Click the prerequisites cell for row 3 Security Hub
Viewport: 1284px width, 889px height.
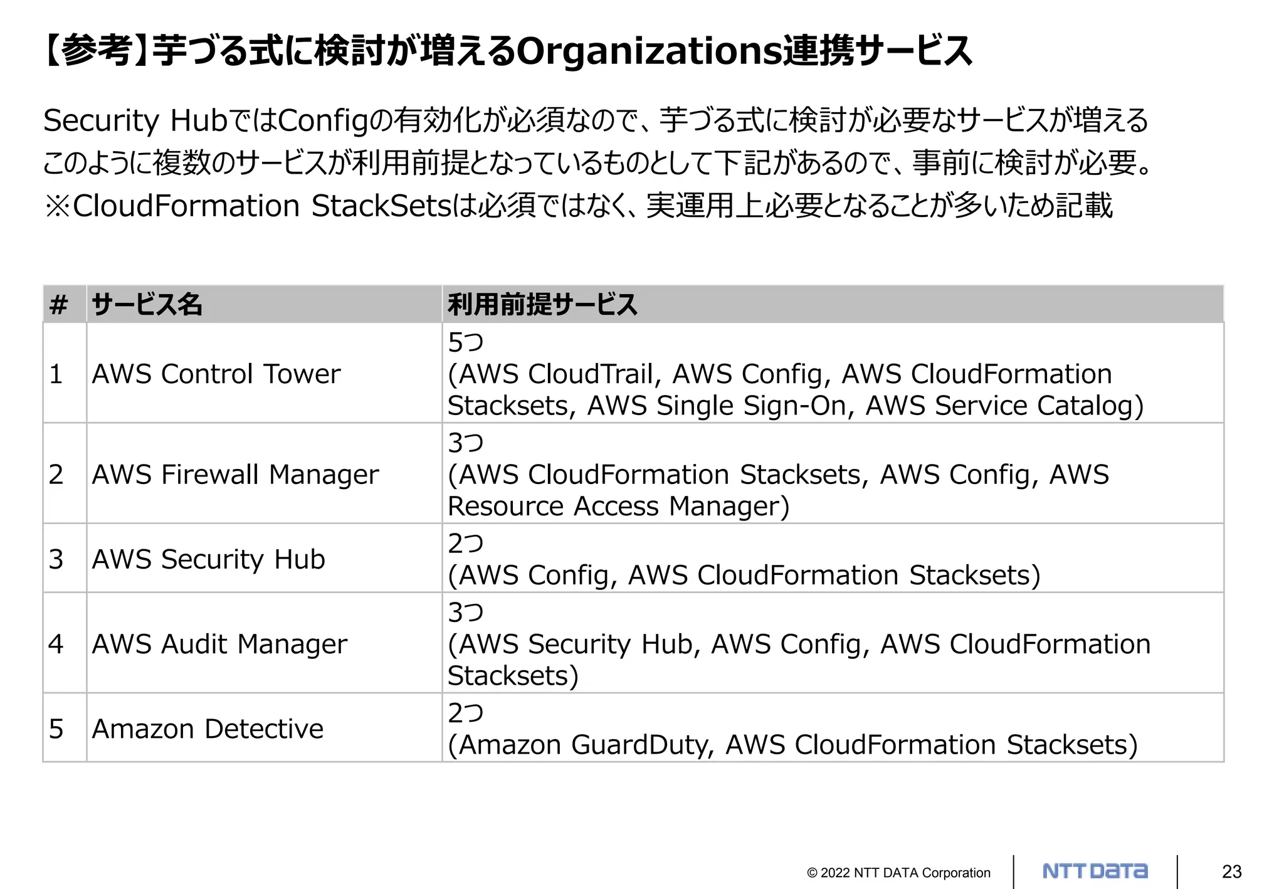[833, 558]
